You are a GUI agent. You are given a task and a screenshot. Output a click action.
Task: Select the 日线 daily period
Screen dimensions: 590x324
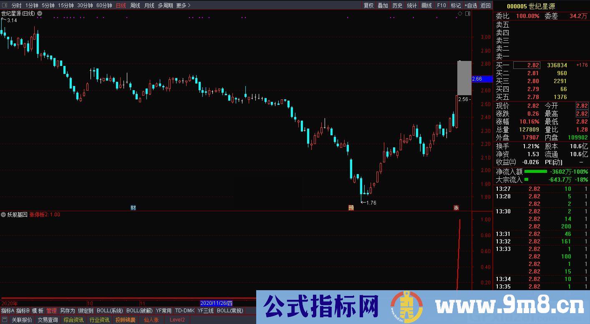coord(121,5)
